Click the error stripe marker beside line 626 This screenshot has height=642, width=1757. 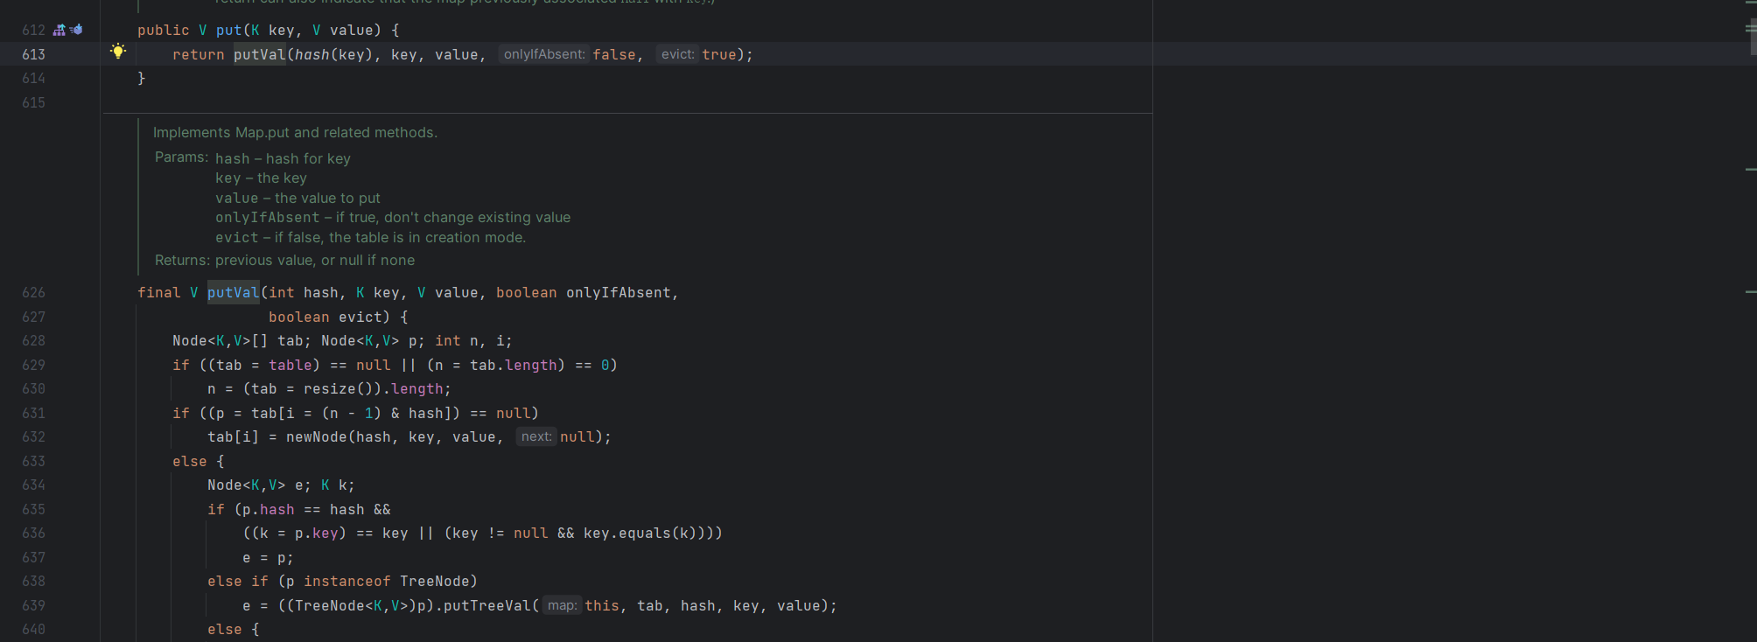pos(1750,291)
